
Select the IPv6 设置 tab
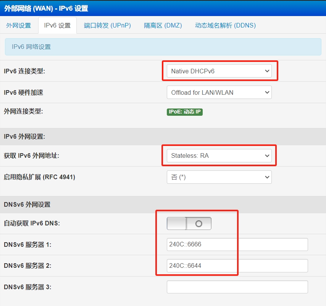(x=57, y=25)
